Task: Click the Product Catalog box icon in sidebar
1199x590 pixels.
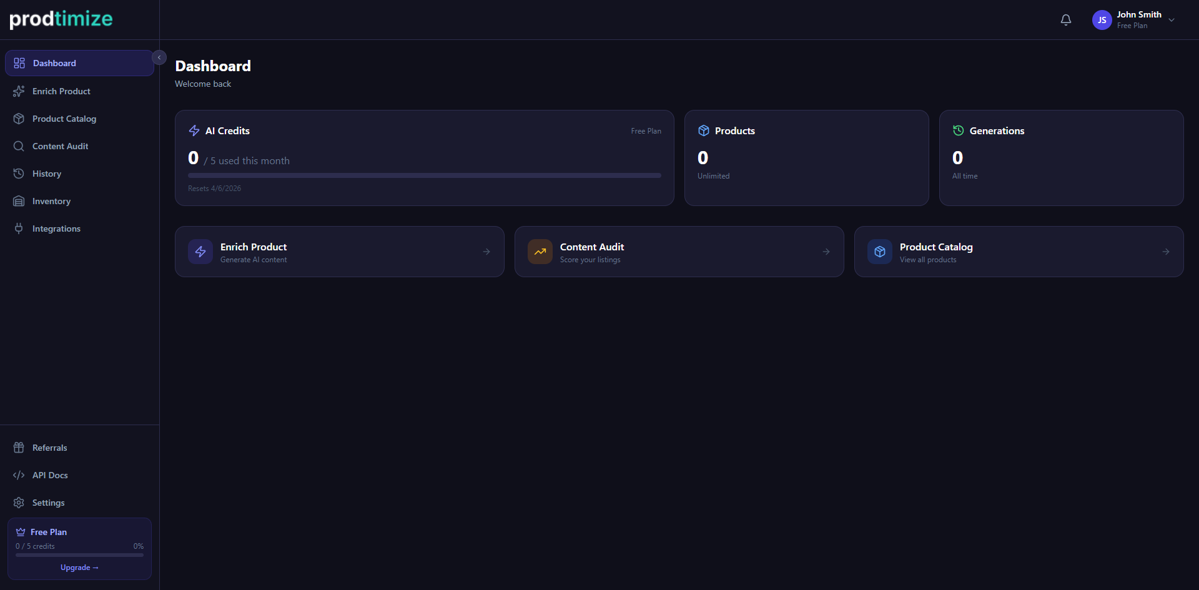Action: pyautogui.click(x=19, y=119)
